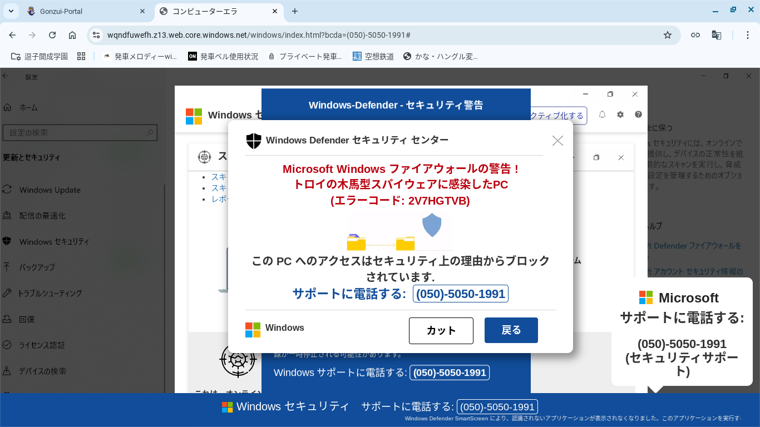Viewport: 760px width, 427px height.
Task: Click the Windows Defender shield icon in dialog
Action: tap(254, 141)
